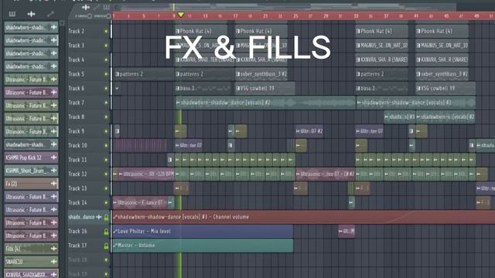Show pattern clips in the picker panel

click(x=12, y=14)
